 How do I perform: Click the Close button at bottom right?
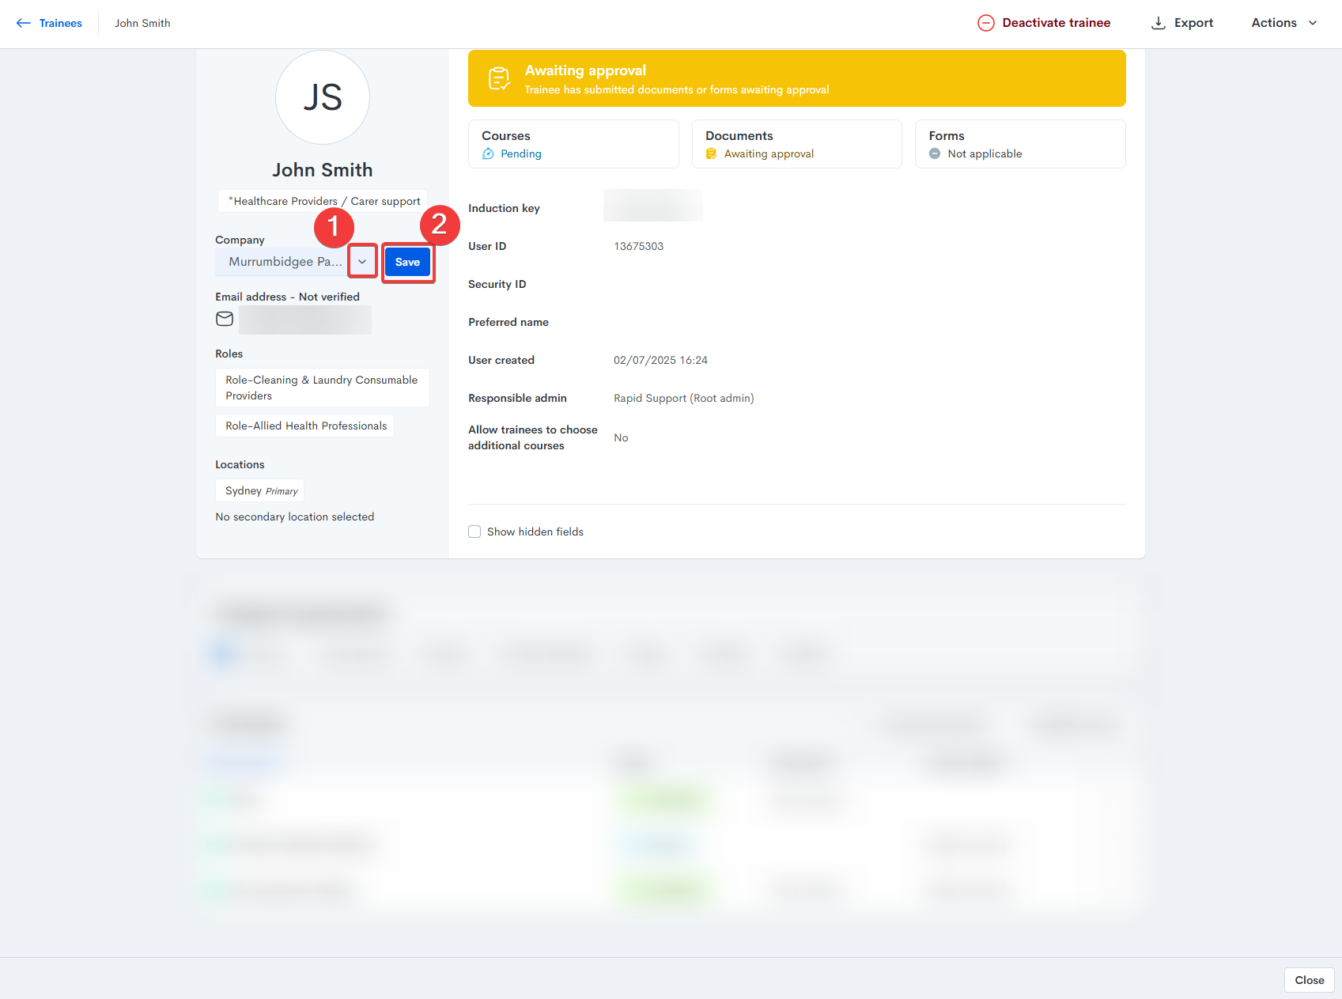1309,980
